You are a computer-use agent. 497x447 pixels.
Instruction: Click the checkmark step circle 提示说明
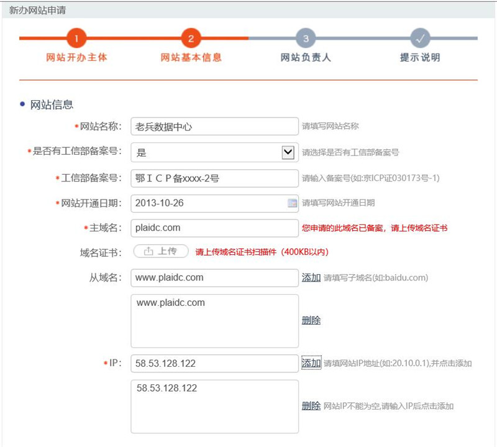click(421, 39)
